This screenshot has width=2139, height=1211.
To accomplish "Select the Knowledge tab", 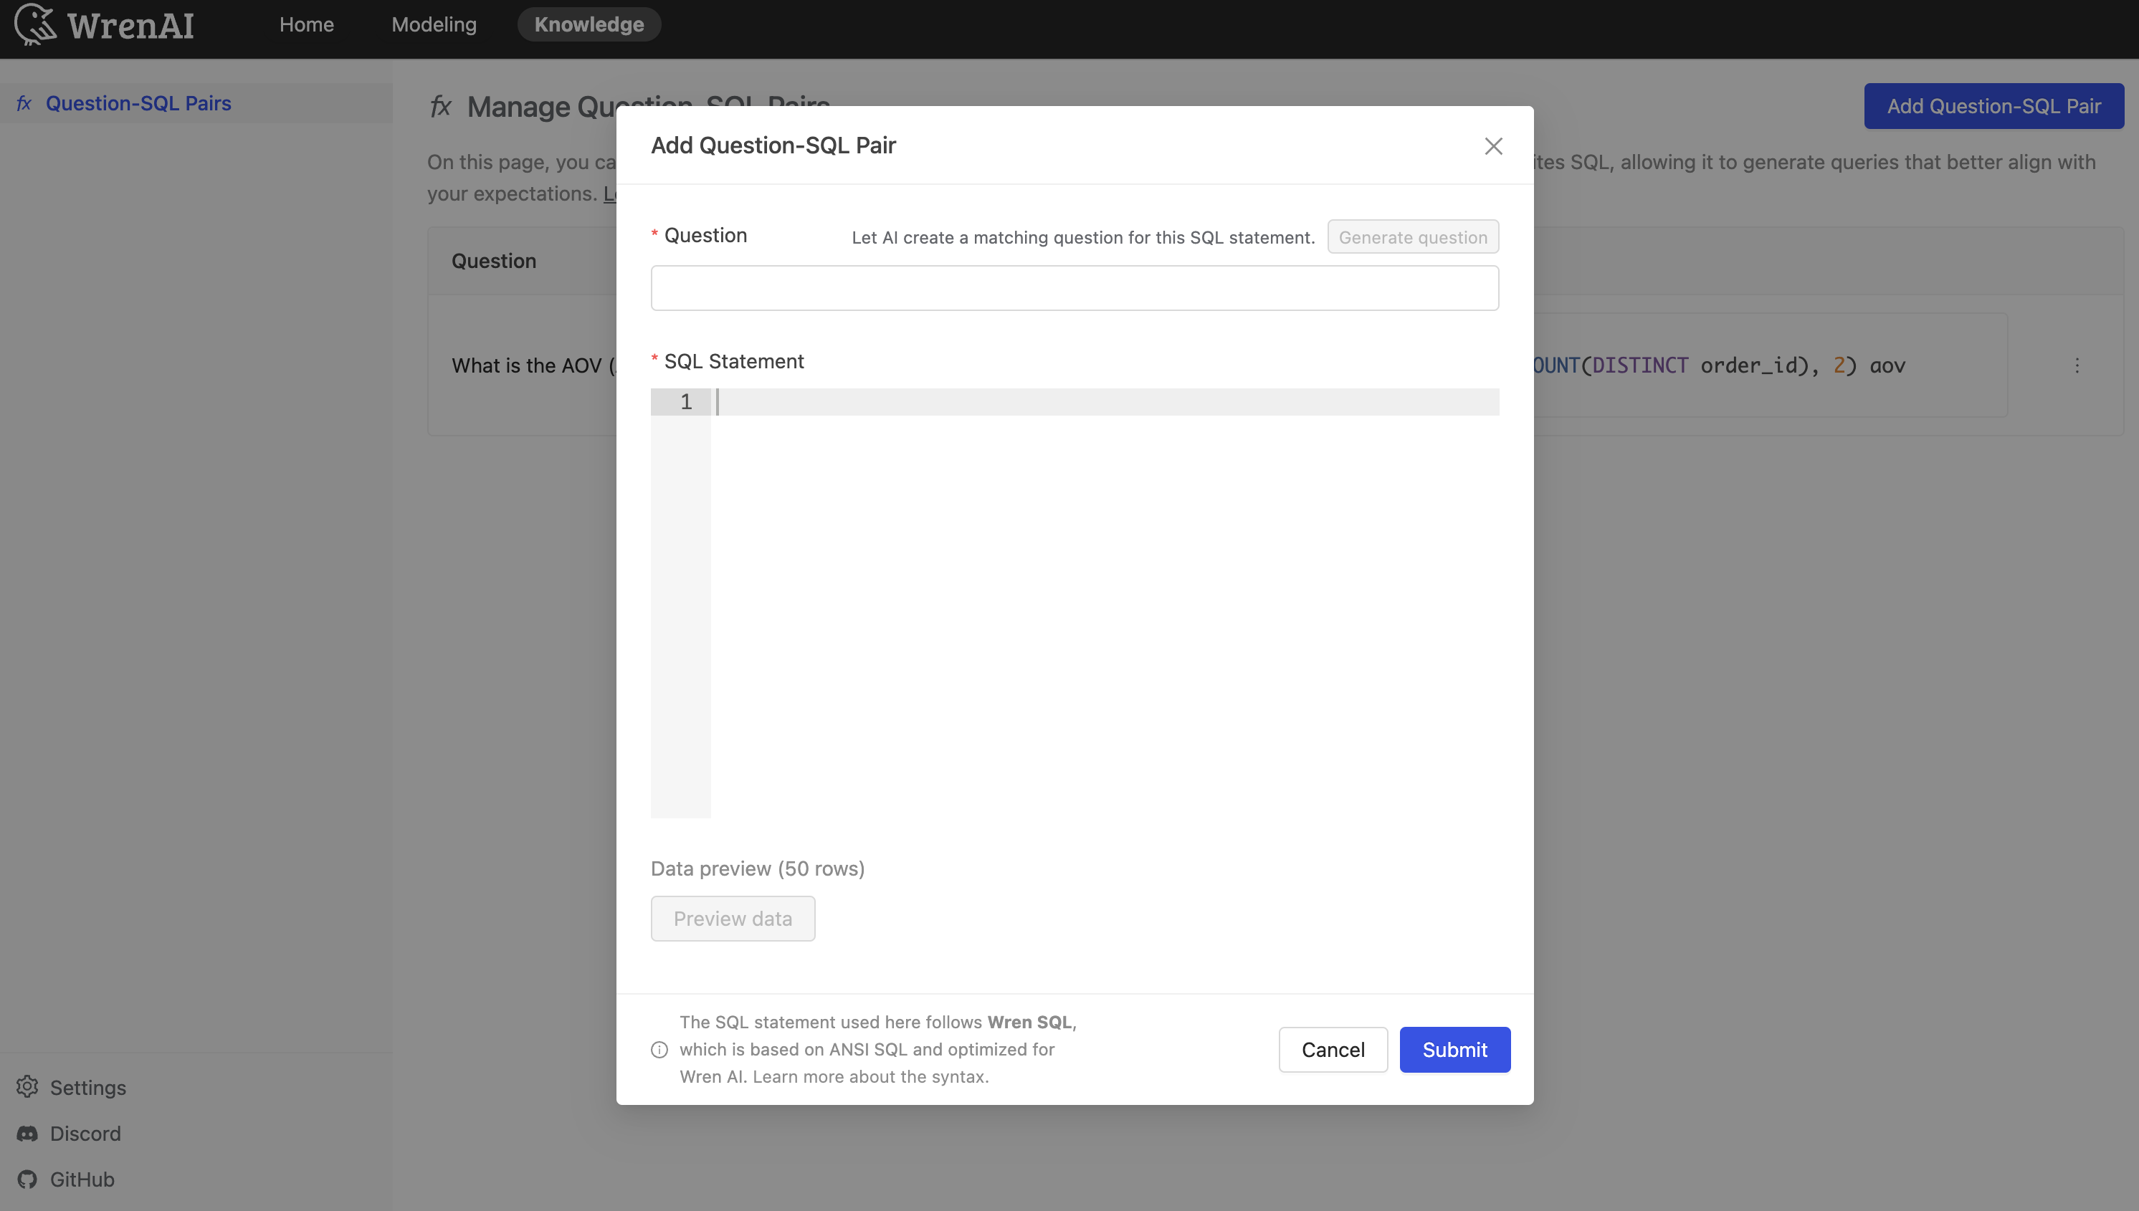I will (x=589, y=24).
